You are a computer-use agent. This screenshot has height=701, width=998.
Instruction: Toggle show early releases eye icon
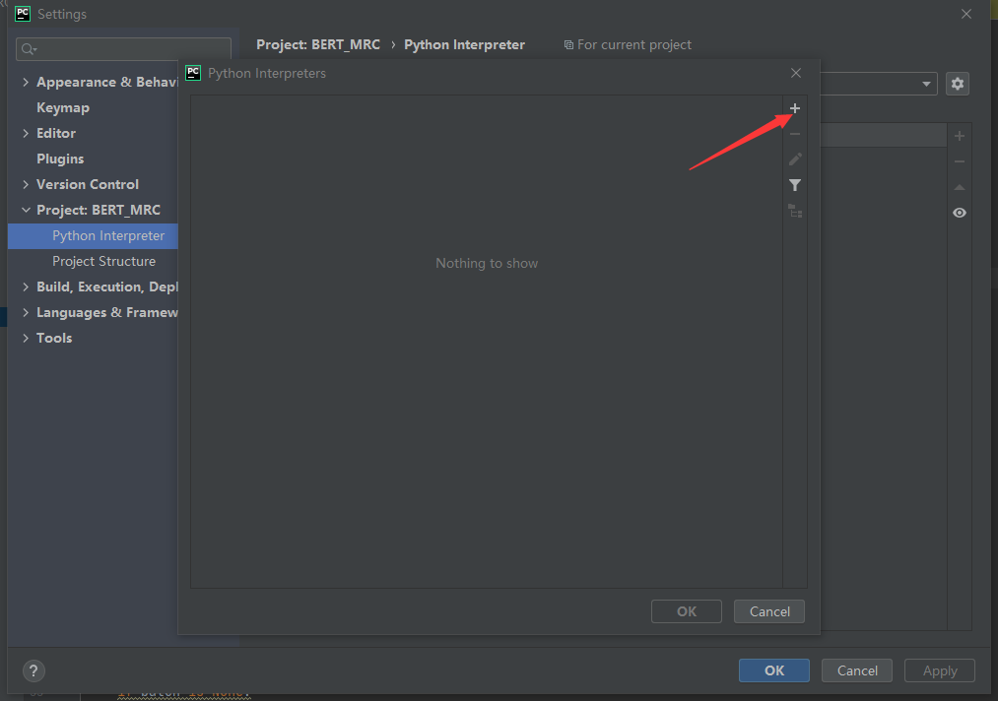point(960,213)
